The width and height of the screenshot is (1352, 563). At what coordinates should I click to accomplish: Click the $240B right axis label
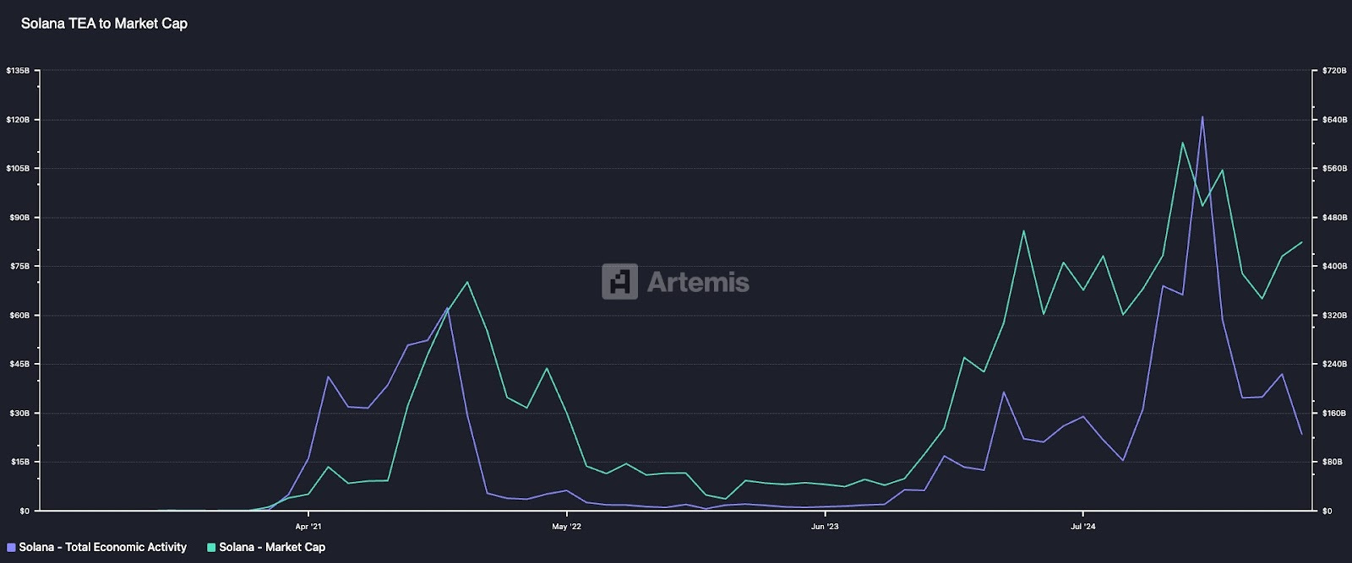1334,365
